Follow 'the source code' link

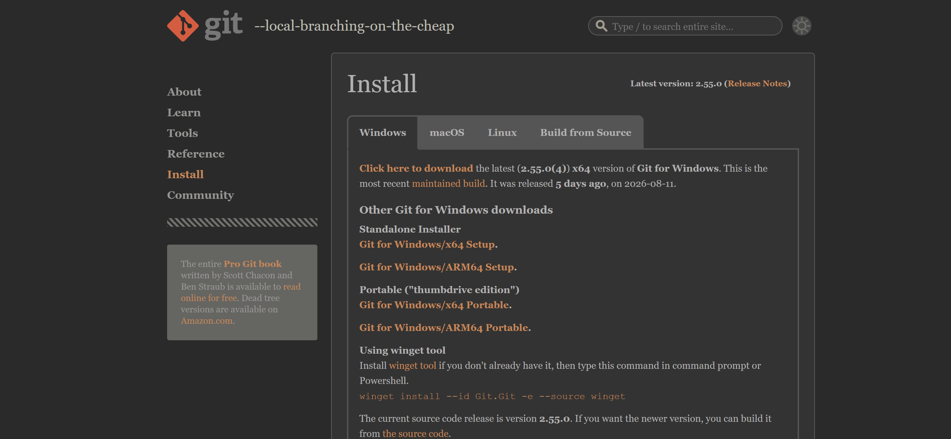pyautogui.click(x=415, y=433)
